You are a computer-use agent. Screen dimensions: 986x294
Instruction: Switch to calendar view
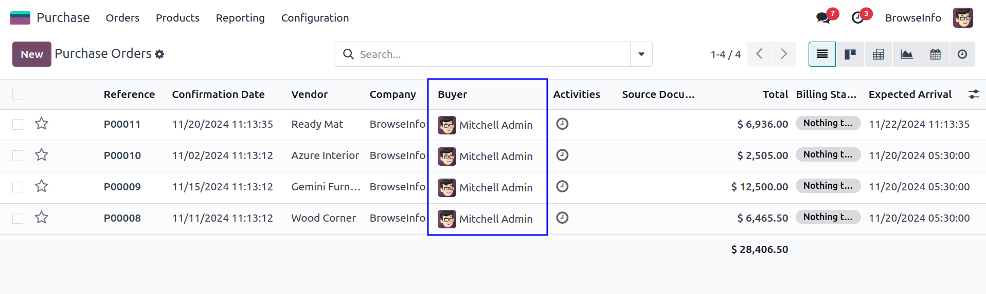click(935, 54)
